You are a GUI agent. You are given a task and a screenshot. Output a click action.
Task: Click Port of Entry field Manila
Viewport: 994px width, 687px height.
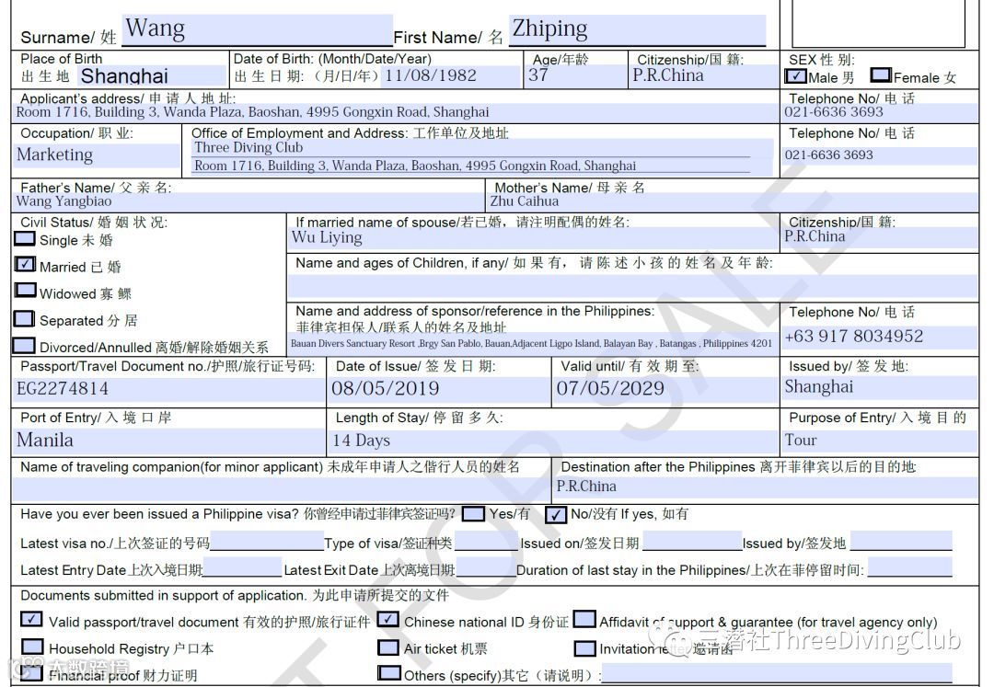(168, 440)
